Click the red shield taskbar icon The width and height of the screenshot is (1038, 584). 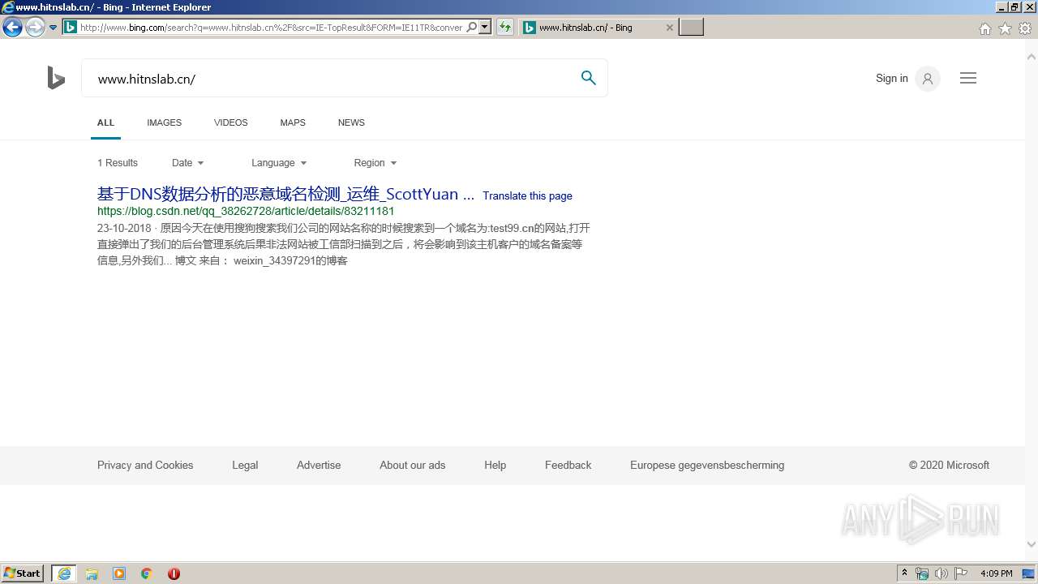point(174,573)
